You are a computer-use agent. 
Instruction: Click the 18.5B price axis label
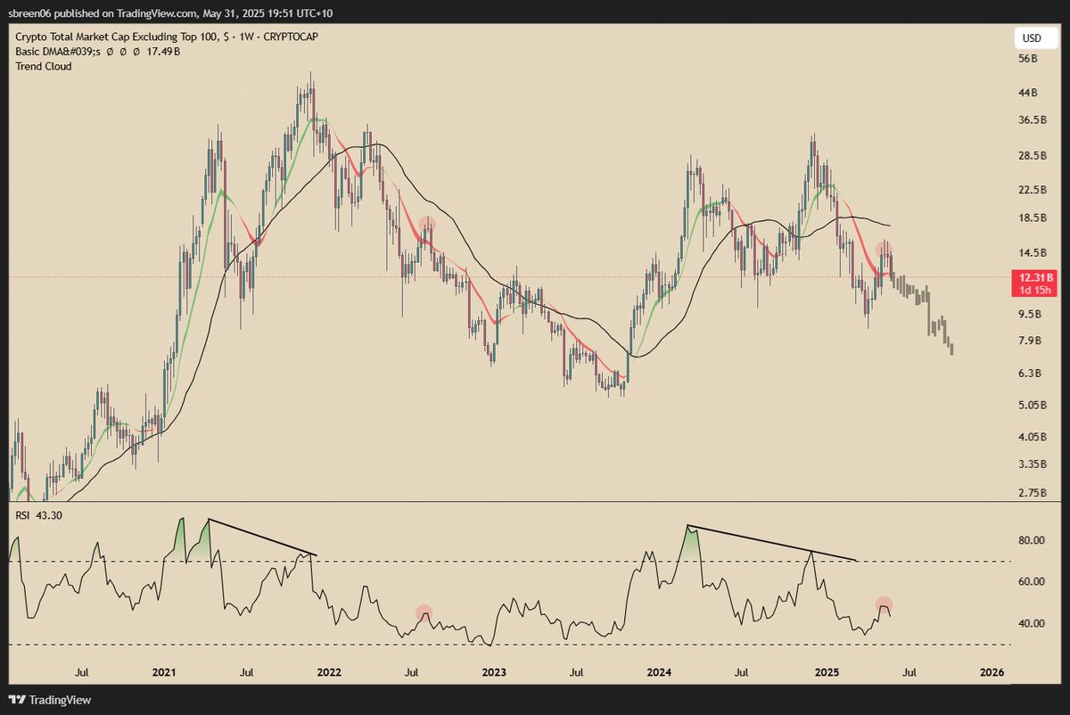pos(1031,218)
